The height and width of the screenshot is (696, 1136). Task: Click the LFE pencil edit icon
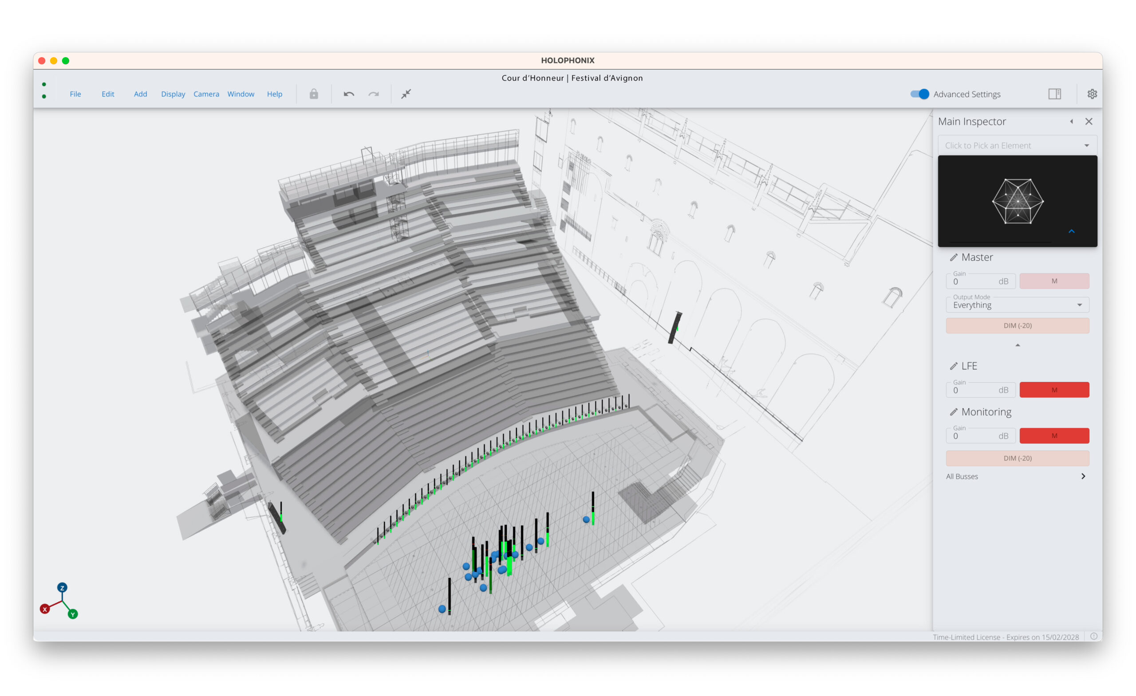(954, 366)
